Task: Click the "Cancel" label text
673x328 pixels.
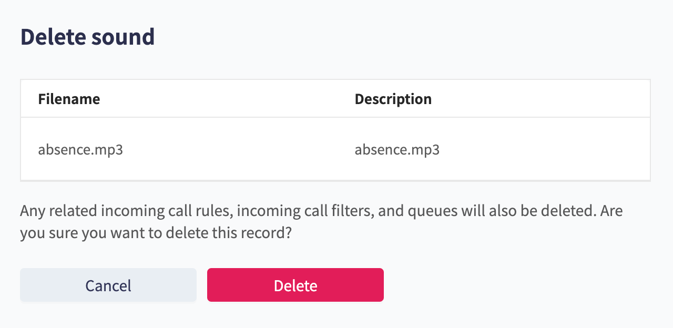Action: coord(108,285)
